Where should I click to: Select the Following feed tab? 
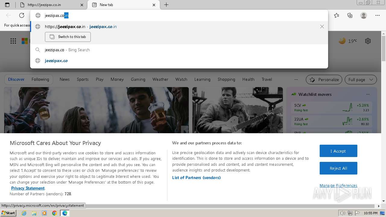pos(40,79)
